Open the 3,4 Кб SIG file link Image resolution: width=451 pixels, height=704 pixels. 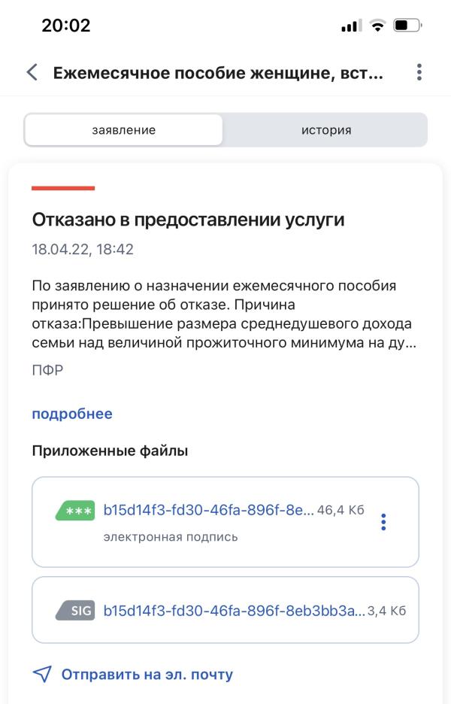235,611
